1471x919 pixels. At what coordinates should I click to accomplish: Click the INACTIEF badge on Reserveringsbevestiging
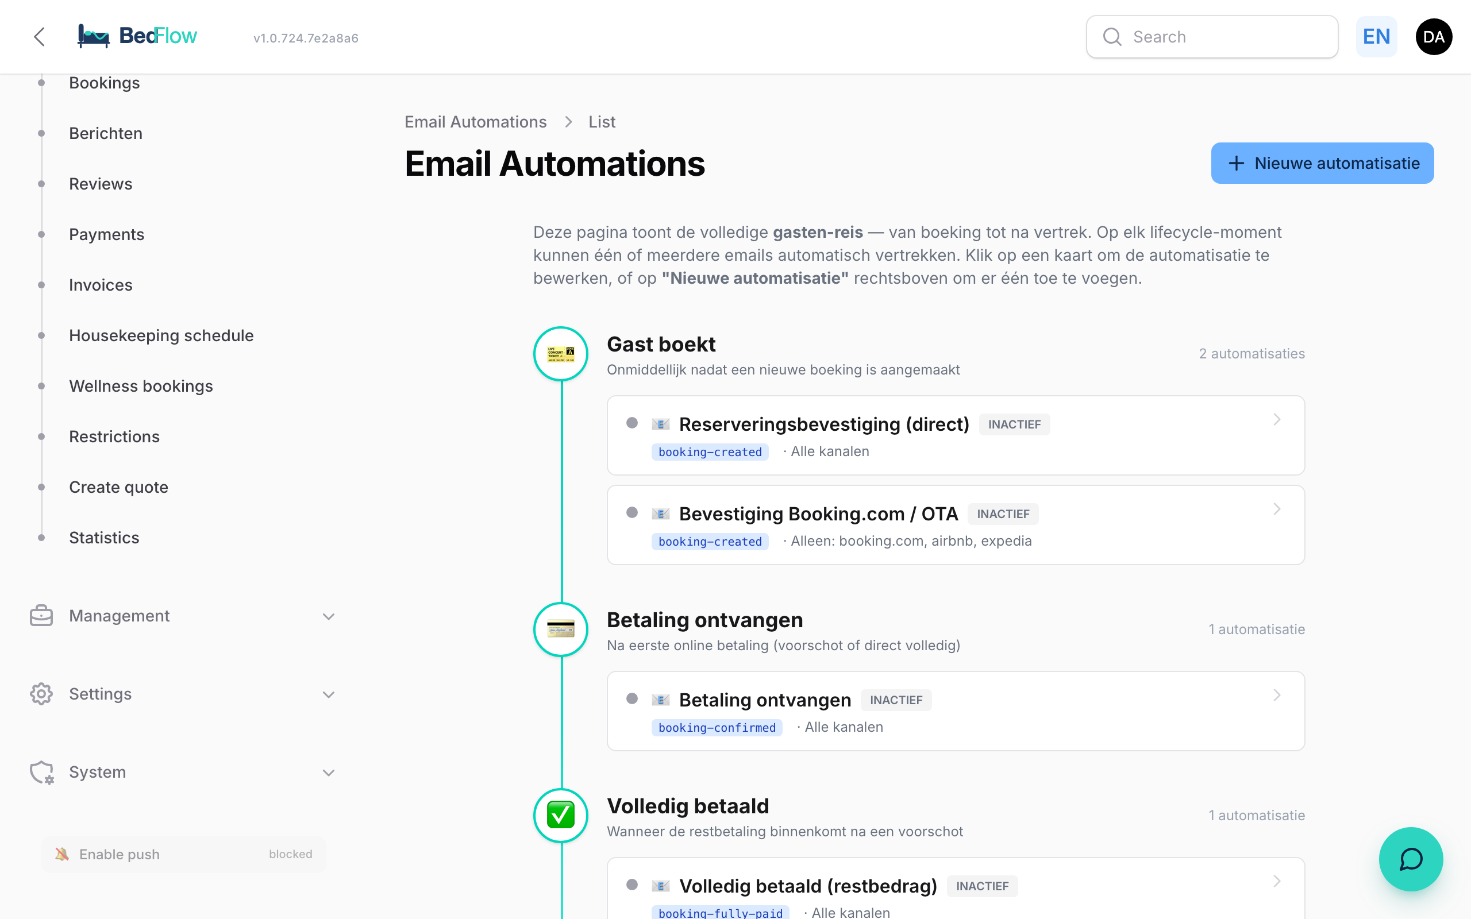click(1014, 424)
